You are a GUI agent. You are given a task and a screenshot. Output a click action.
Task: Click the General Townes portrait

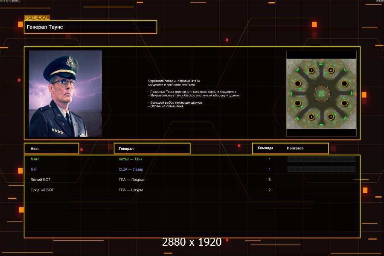[65, 93]
